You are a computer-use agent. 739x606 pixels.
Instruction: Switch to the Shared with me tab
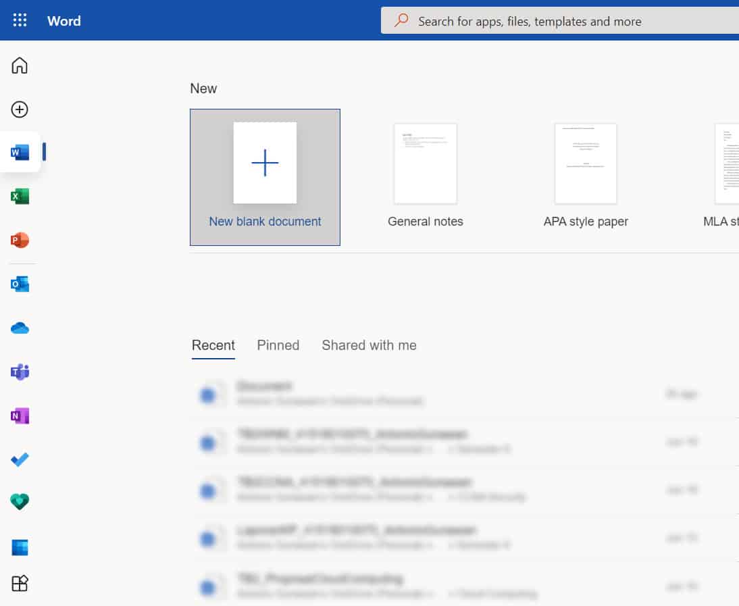coord(369,345)
